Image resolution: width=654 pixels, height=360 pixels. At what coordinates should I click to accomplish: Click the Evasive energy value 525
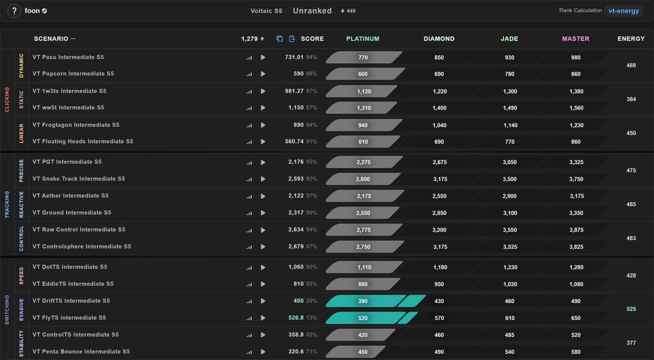coord(631,309)
